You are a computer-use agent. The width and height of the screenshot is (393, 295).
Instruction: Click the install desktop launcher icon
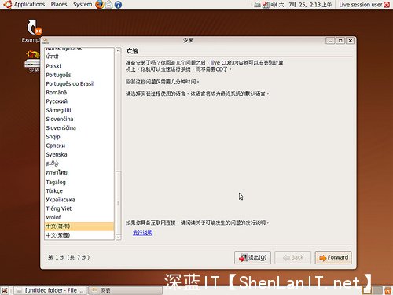33,61
